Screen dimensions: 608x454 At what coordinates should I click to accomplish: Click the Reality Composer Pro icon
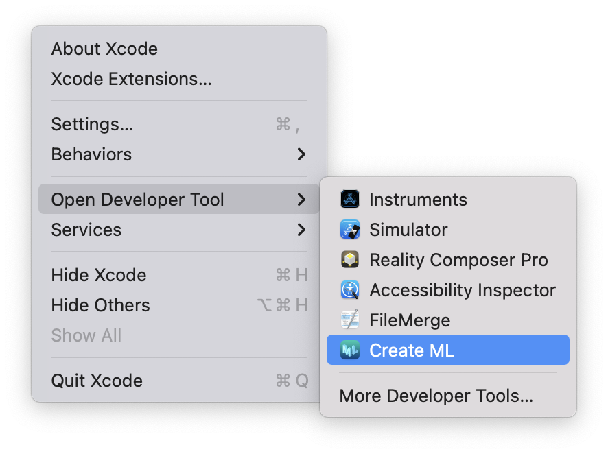(350, 260)
